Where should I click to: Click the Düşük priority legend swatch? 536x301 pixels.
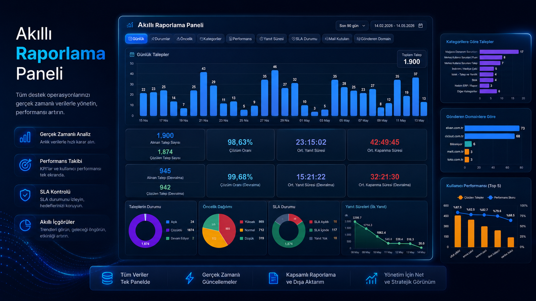tap(241, 239)
